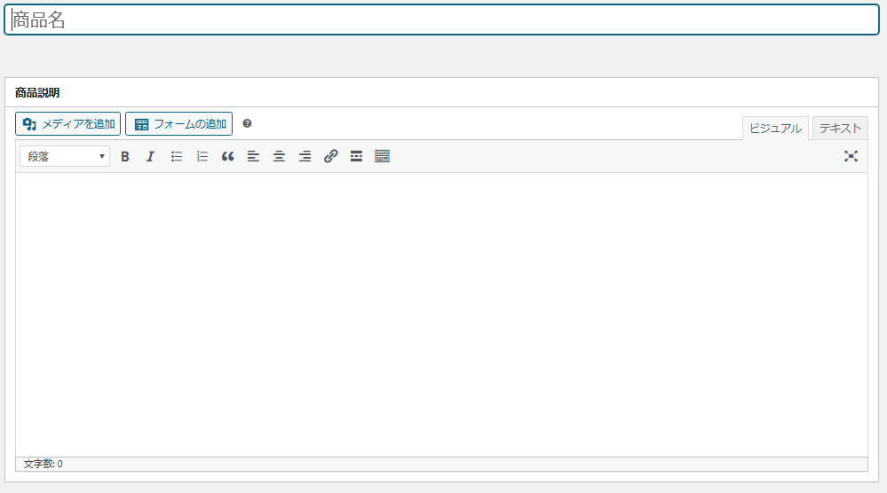Click the メディアを追加 button
This screenshot has width=887, height=493.
[x=68, y=124]
